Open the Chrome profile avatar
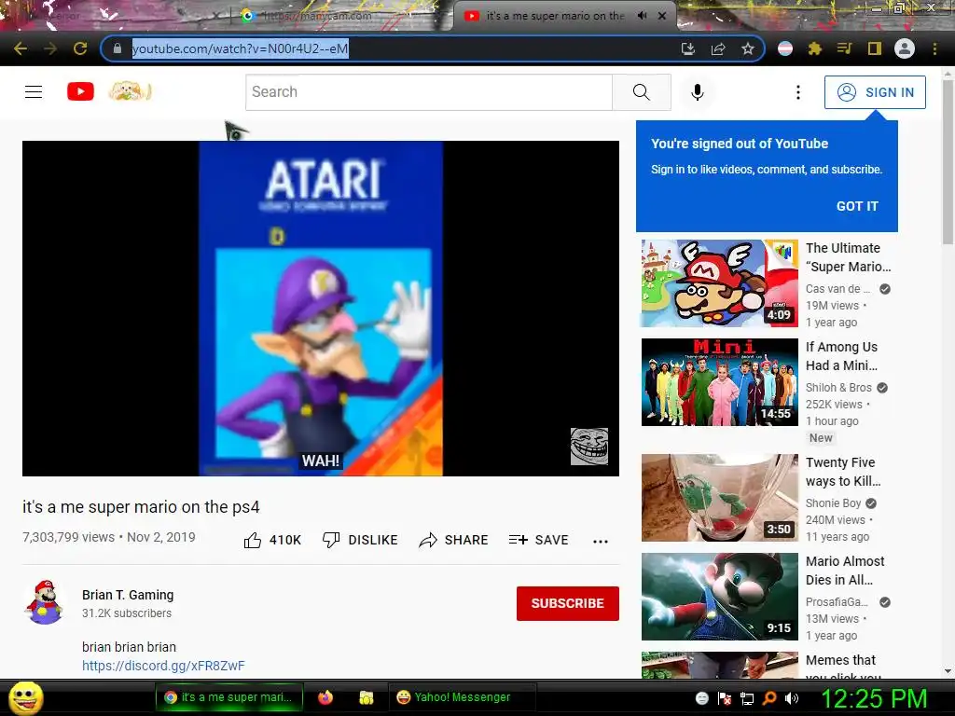The width and height of the screenshot is (955, 716). click(x=905, y=48)
